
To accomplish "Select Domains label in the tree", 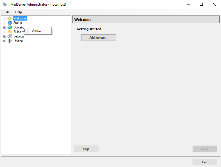I will click(x=18, y=27).
